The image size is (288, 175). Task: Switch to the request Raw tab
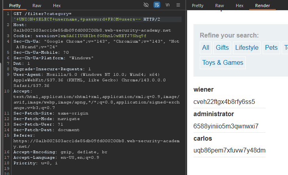(37, 6)
